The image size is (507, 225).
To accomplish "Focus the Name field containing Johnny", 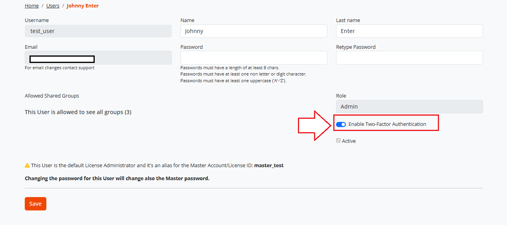I will click(x=253, y=31).
